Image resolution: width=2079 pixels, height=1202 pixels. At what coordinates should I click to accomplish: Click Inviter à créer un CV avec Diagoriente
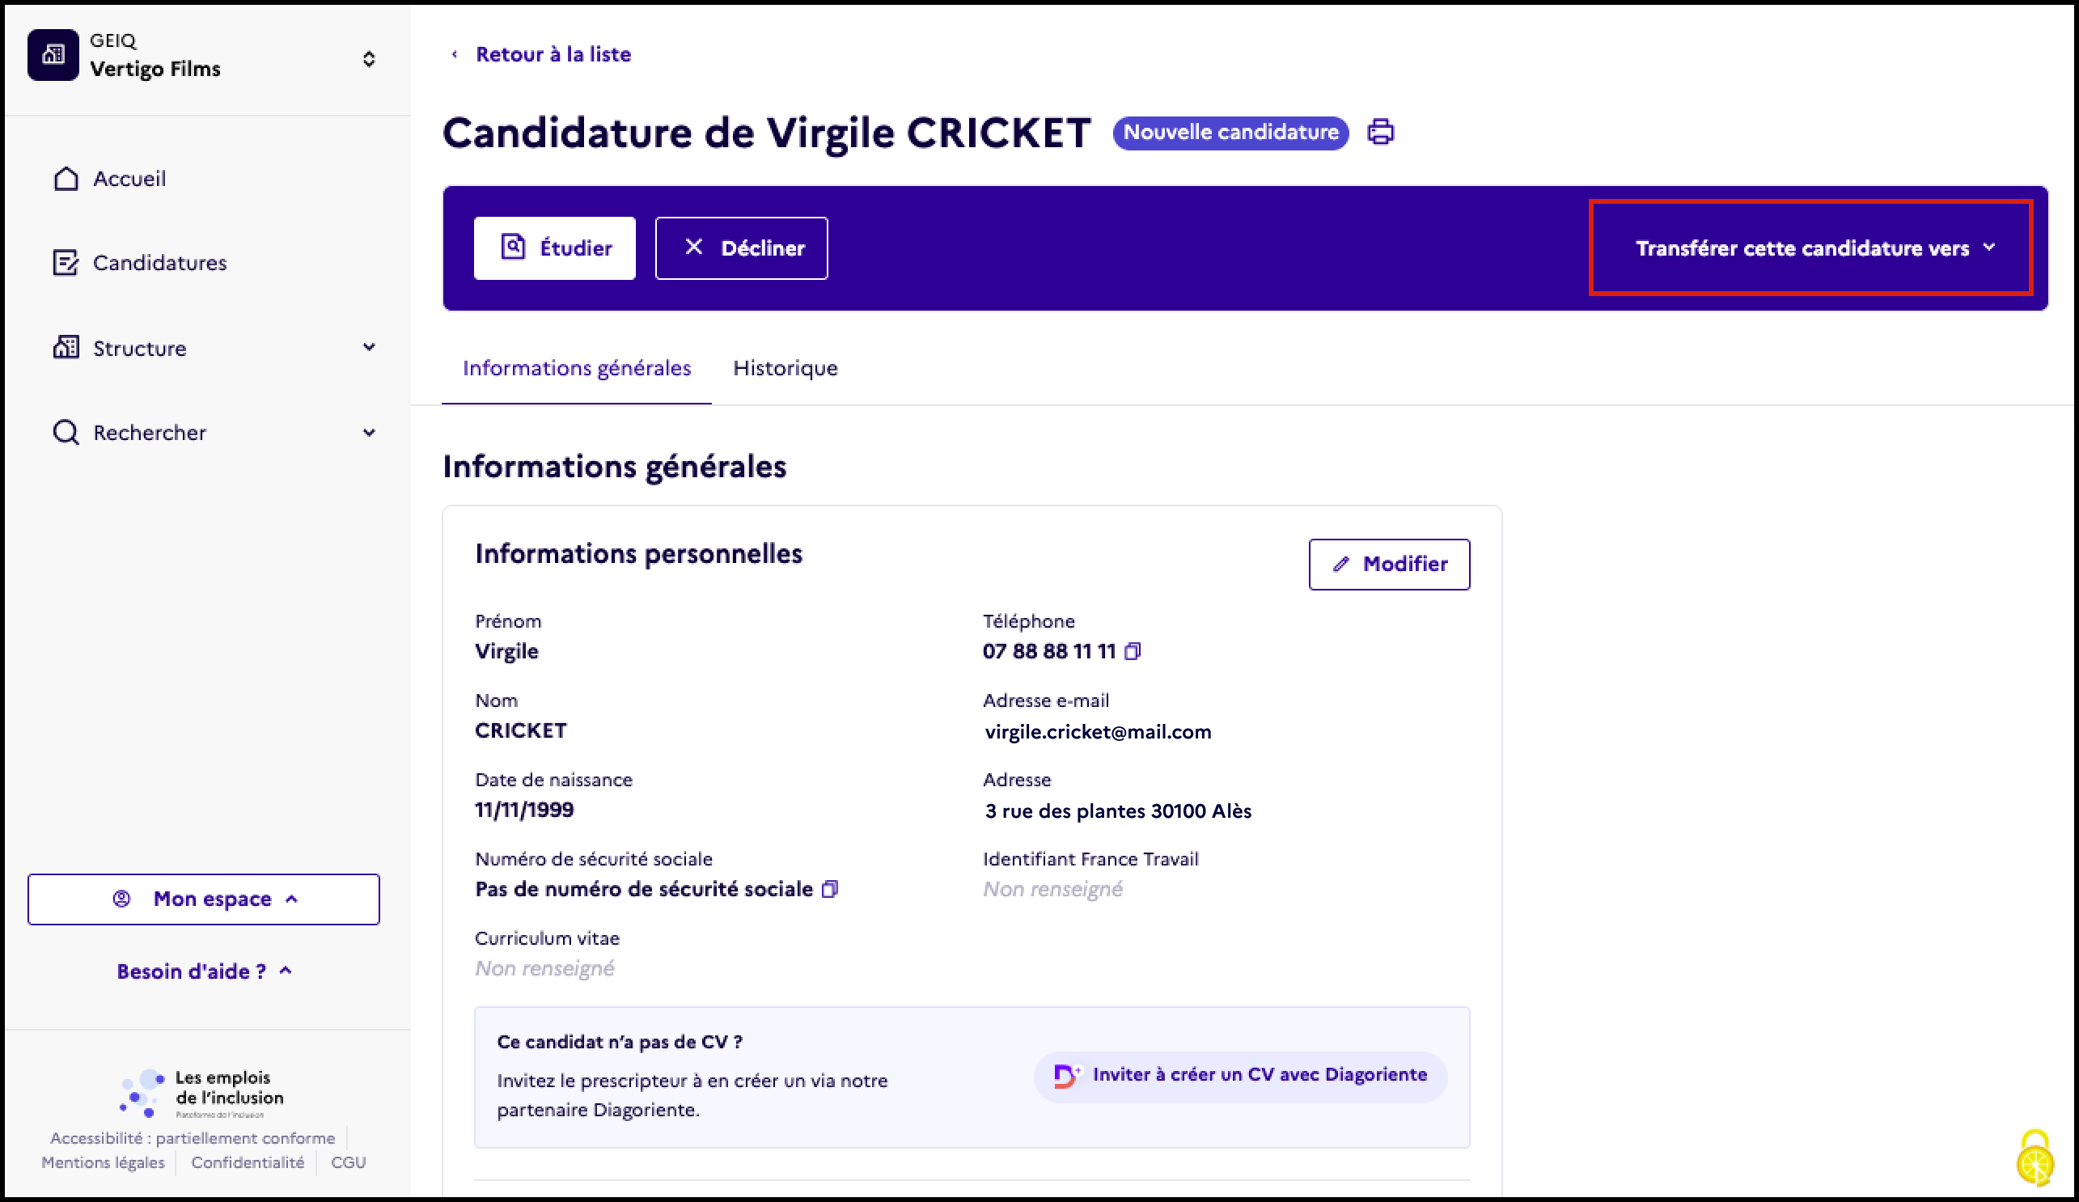[1241, 1075]
